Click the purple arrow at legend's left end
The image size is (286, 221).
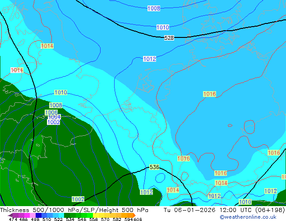[x=10, y=215]
